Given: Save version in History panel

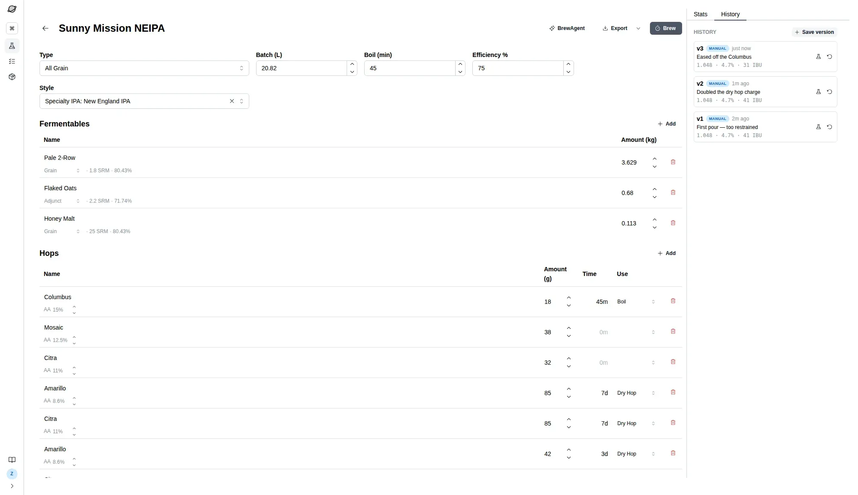Looking at the screenshot, I should (x=814, y=32).
